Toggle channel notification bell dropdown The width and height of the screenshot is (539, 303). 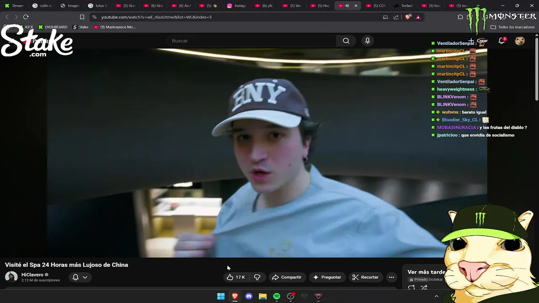(80, 277)
